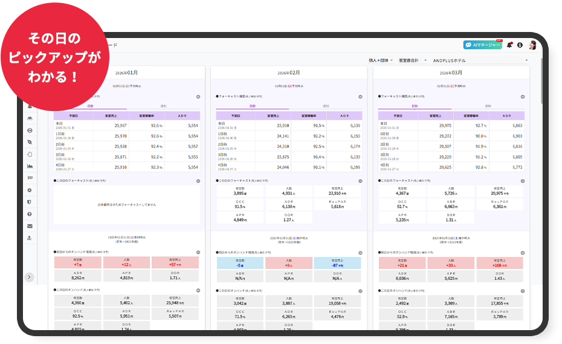Click the binoculars icon in sidebar

(30, 118)
